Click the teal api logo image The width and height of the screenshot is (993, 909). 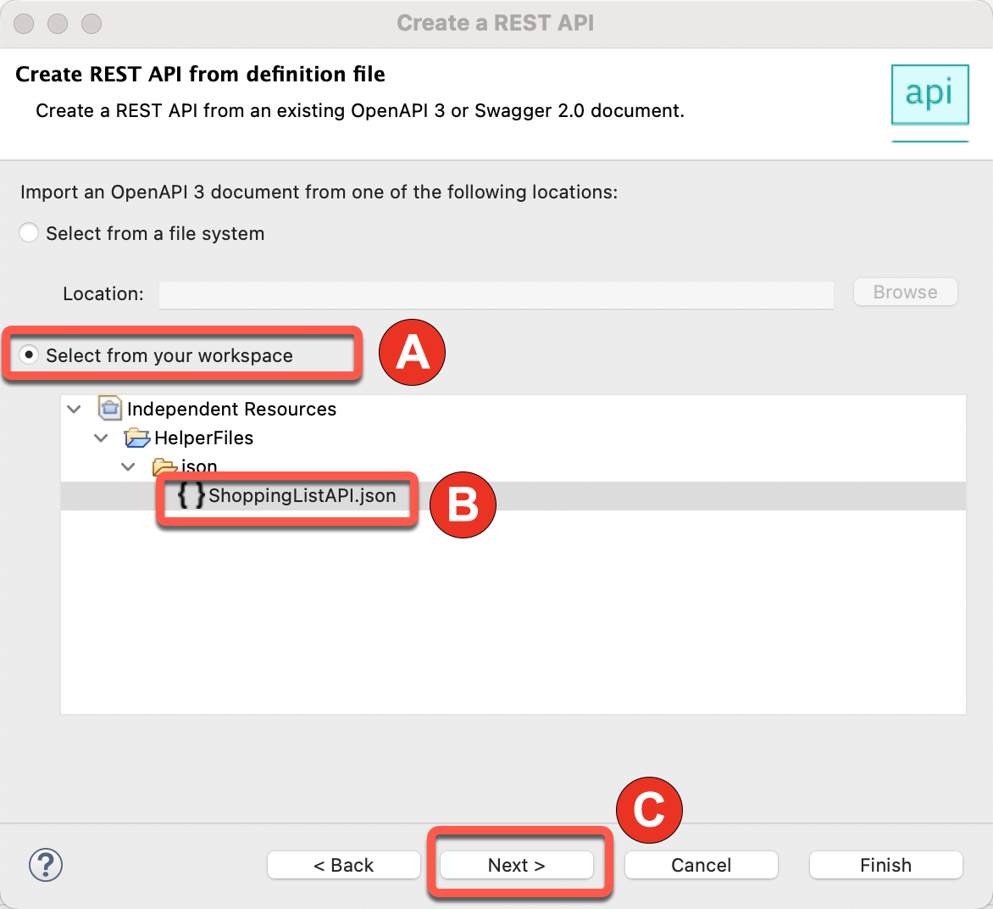coord(929,95)
